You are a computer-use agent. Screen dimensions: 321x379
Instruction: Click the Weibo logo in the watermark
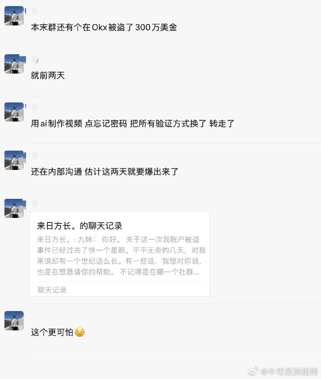[x=253, y=371]
